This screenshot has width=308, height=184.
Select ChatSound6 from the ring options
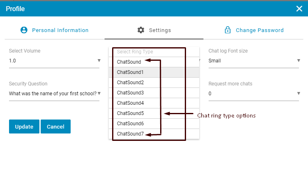pos(130,124)
